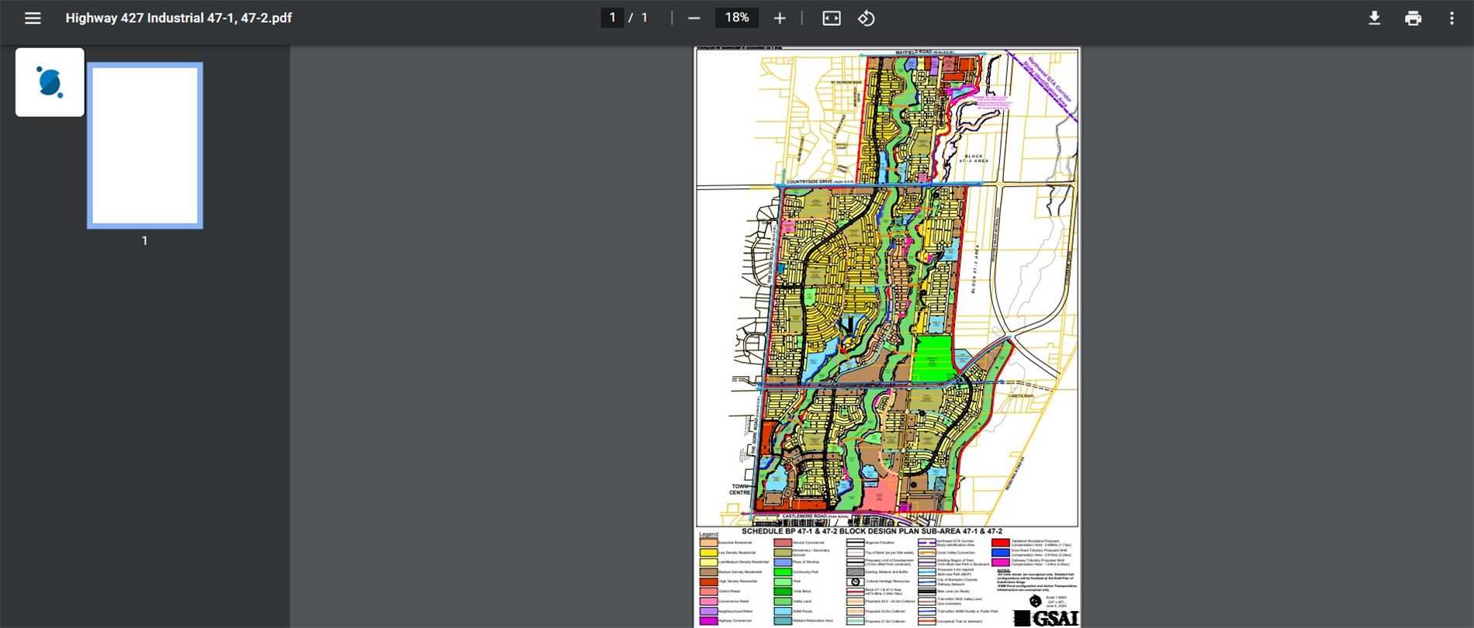Open page 1 thumbnail in sidebar

tap(145, 146)
